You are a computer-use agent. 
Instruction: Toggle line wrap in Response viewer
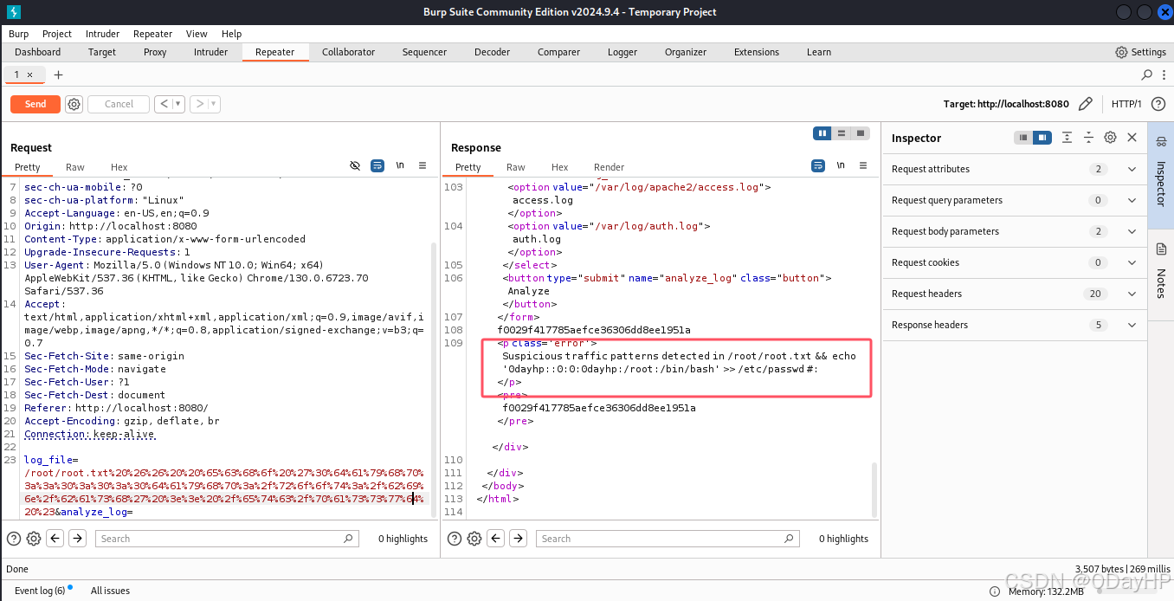(x=818, y=165)
